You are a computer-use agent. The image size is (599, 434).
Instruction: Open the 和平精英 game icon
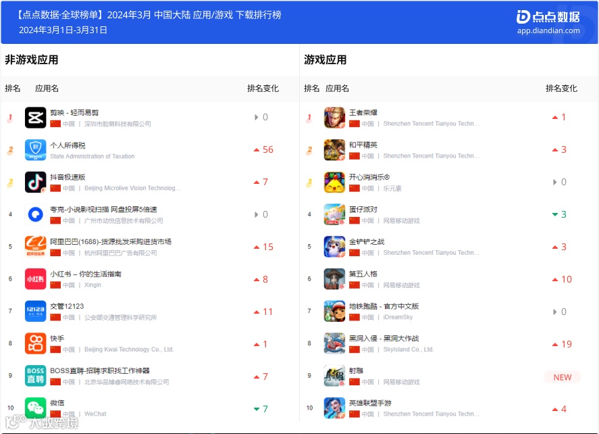pos(334,150)
